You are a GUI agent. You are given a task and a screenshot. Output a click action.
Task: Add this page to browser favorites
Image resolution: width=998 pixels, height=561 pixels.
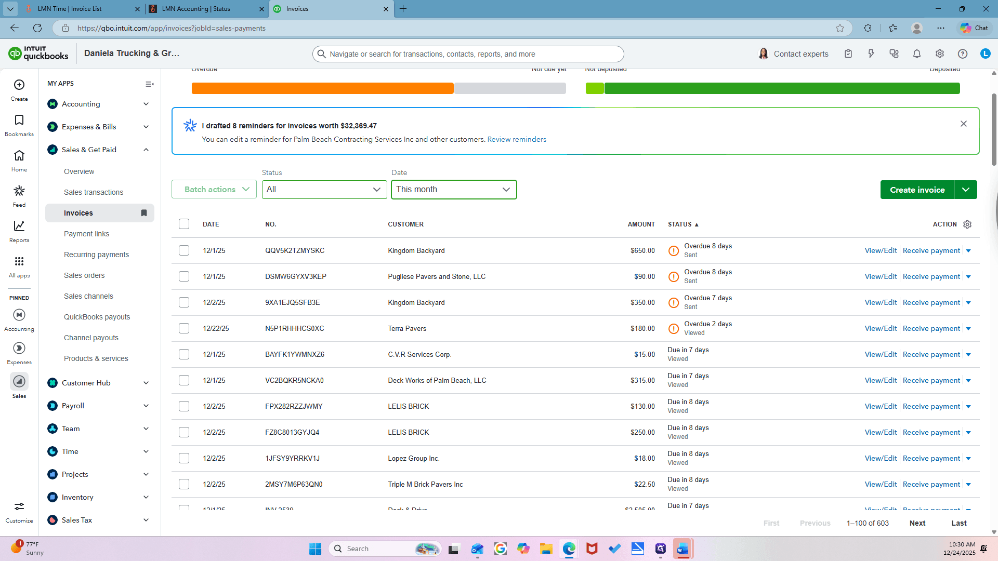(840, 28)
